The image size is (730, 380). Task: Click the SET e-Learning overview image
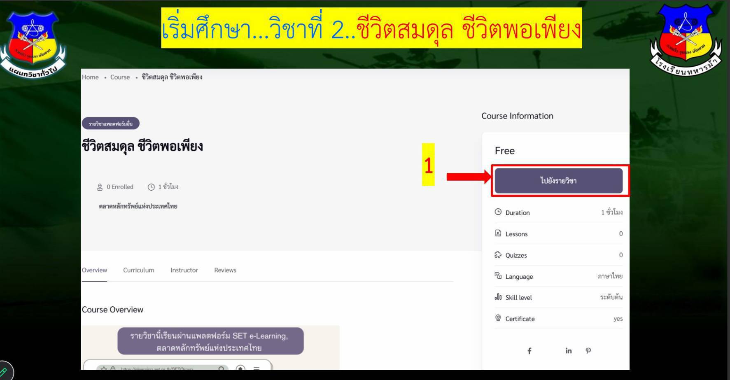pos(210,347)
